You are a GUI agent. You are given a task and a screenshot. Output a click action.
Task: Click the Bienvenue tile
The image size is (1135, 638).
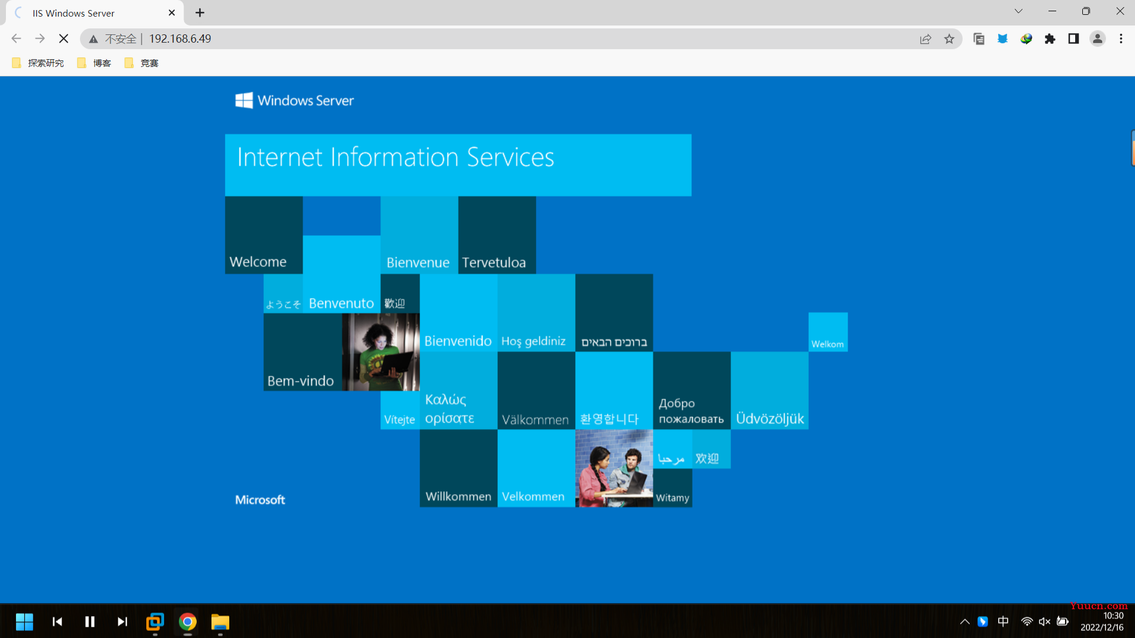point(419,235)
